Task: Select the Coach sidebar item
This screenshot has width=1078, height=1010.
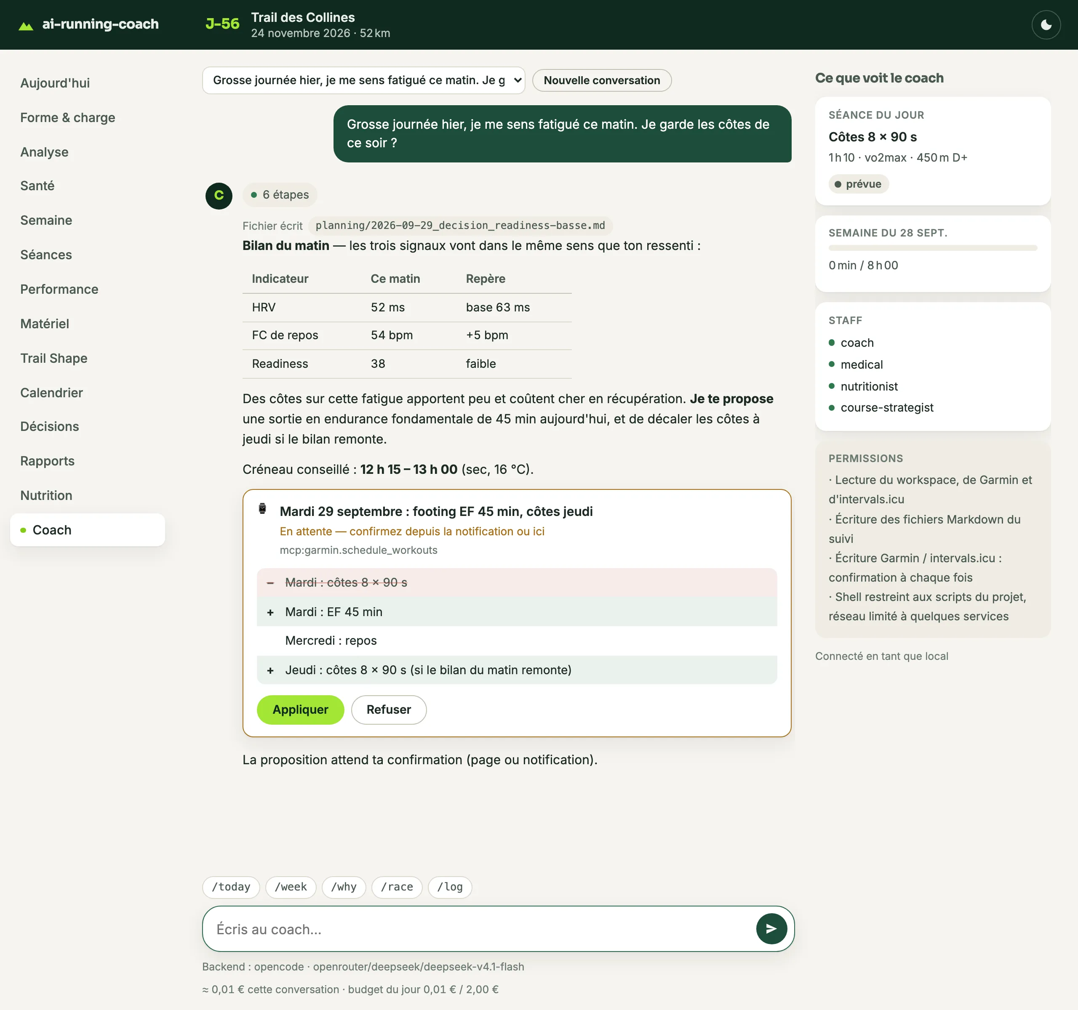Action: click(x=87, y=530)
